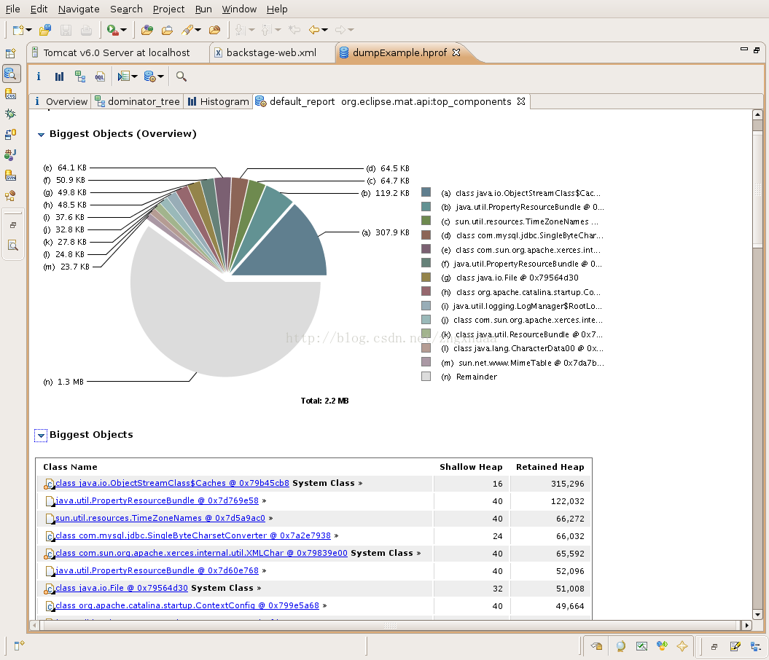Open the Navigate menu
Viewport: 769px width, 660px height.
(x=79, y=9)
